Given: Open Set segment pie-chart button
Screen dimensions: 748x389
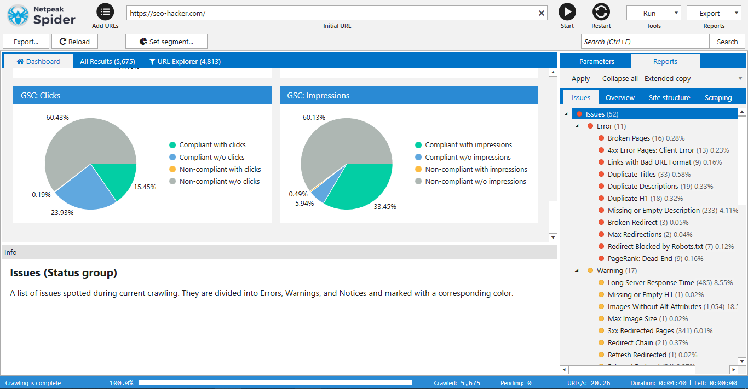Looking at the screenshot, I should [166, 42].
